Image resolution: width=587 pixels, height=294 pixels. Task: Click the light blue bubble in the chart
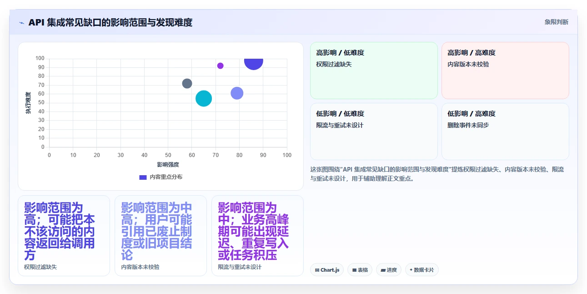237,93
